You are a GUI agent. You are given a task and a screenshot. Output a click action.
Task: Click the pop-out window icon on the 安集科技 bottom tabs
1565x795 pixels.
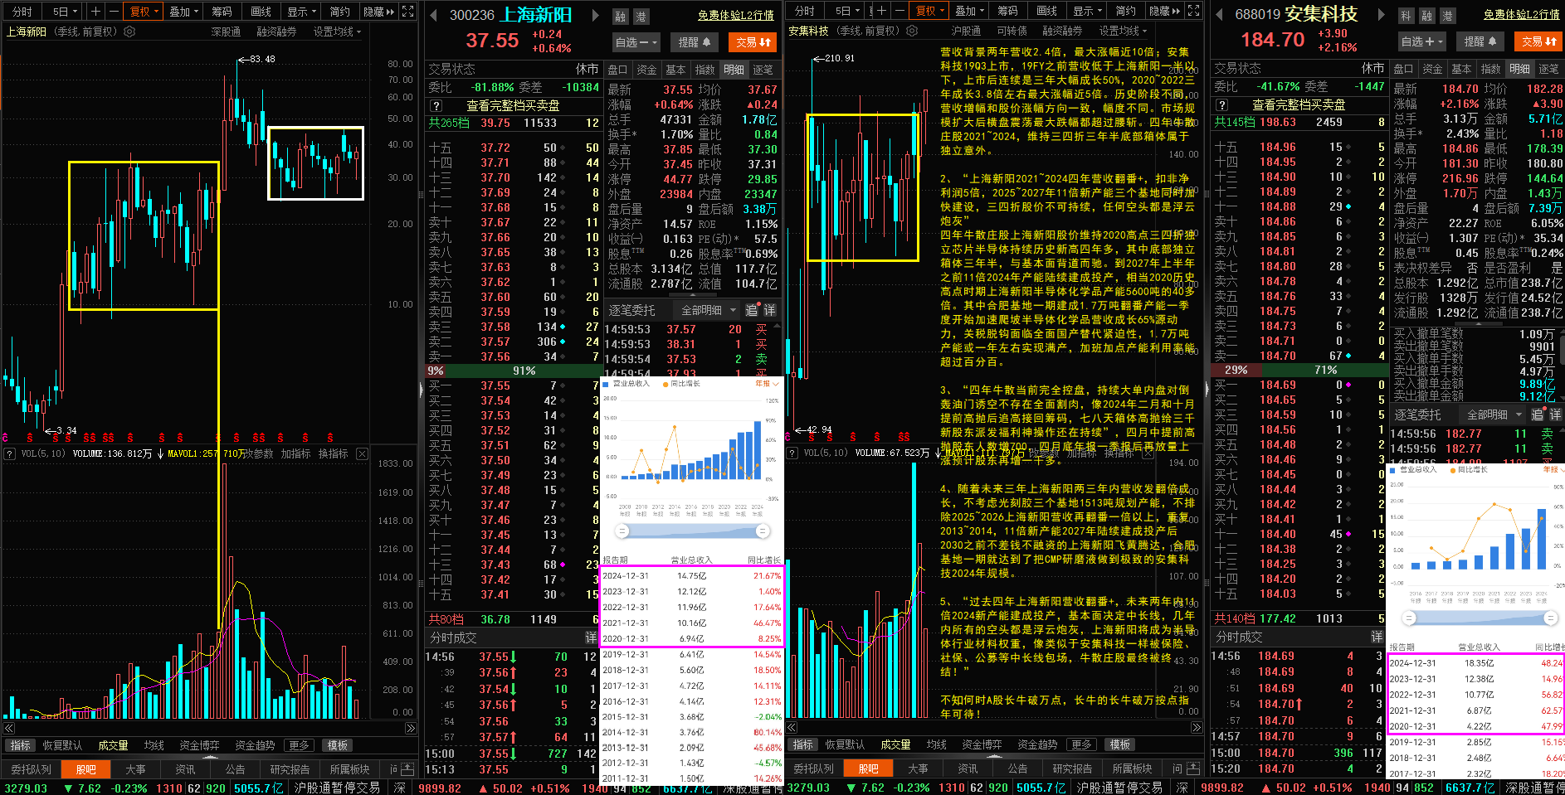point(1193,768)
